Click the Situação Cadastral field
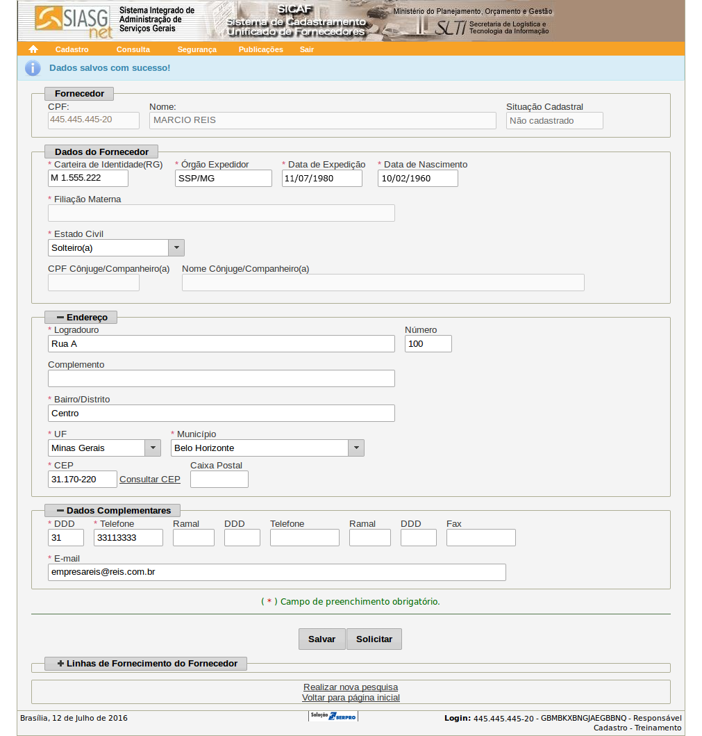 (x=555, y=121)
